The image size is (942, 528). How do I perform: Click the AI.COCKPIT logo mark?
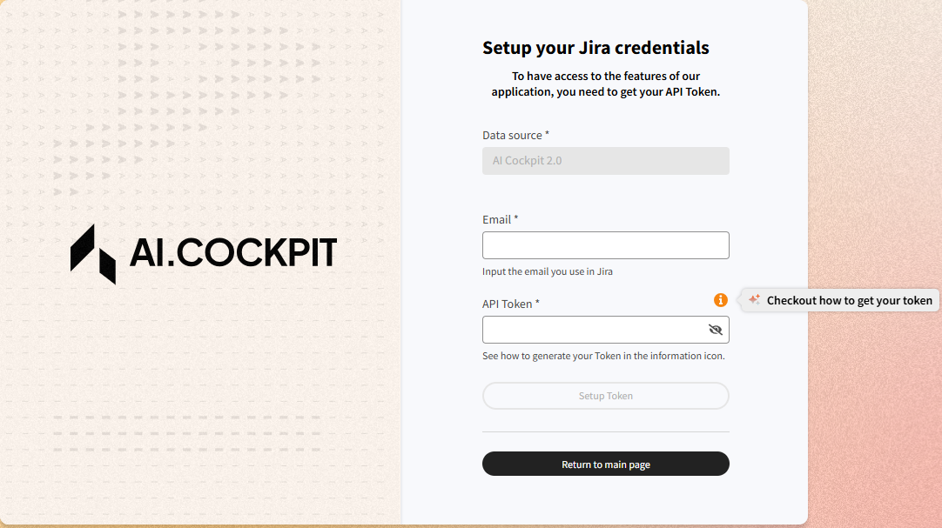tap(93, 254)
